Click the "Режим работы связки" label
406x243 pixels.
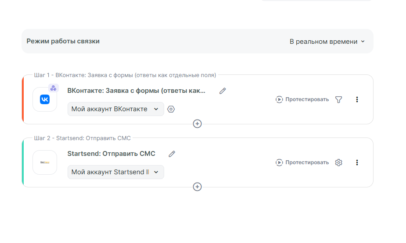click(x=63, y=41)
